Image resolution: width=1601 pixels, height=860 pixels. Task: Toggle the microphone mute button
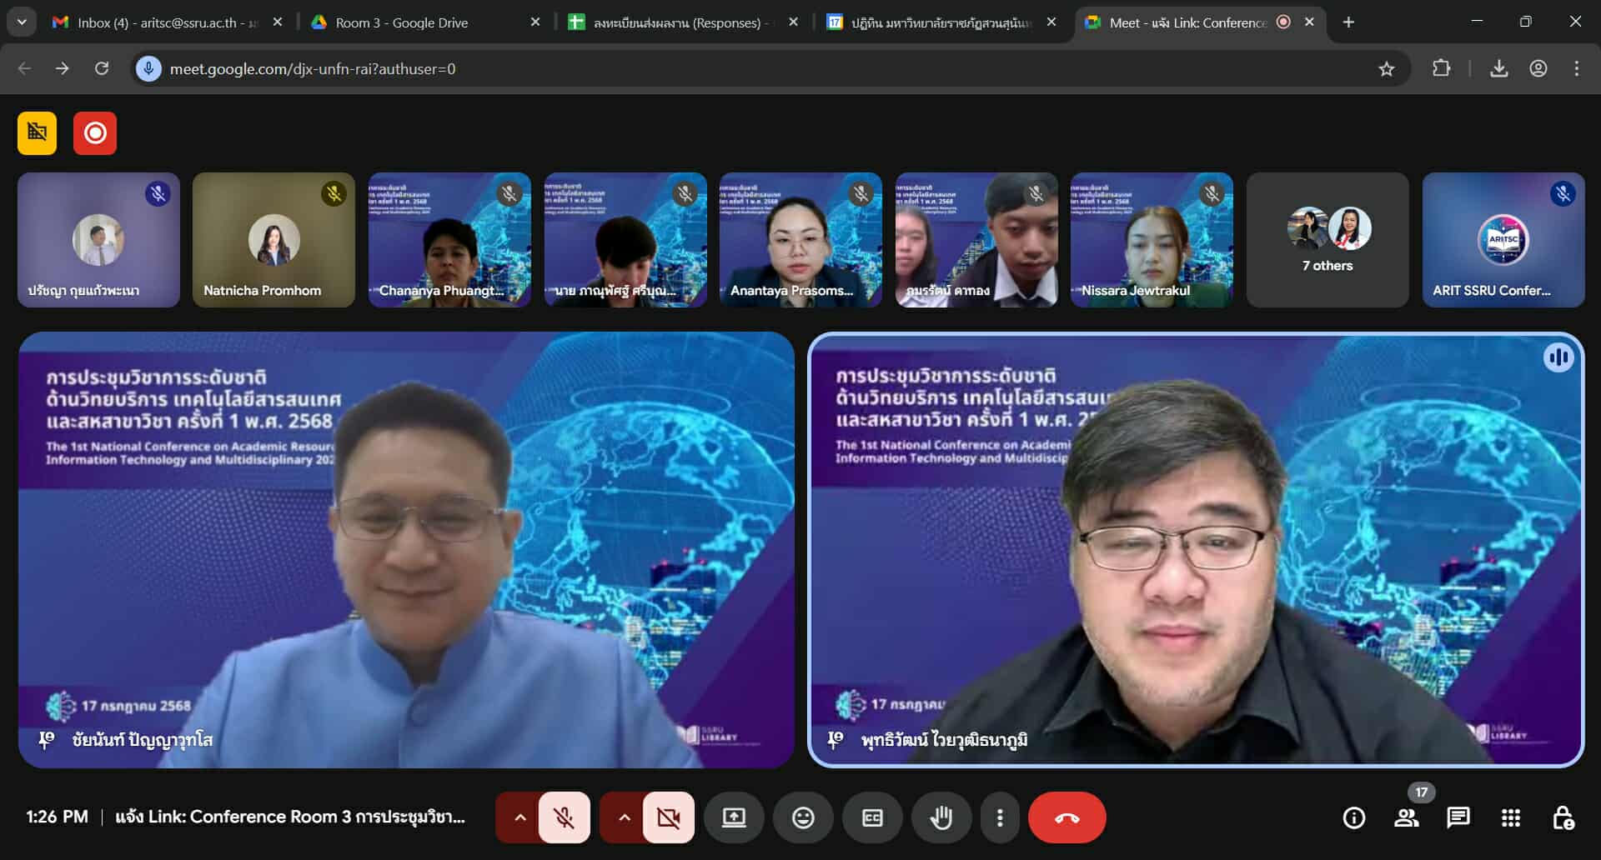[x=565, y=817]
